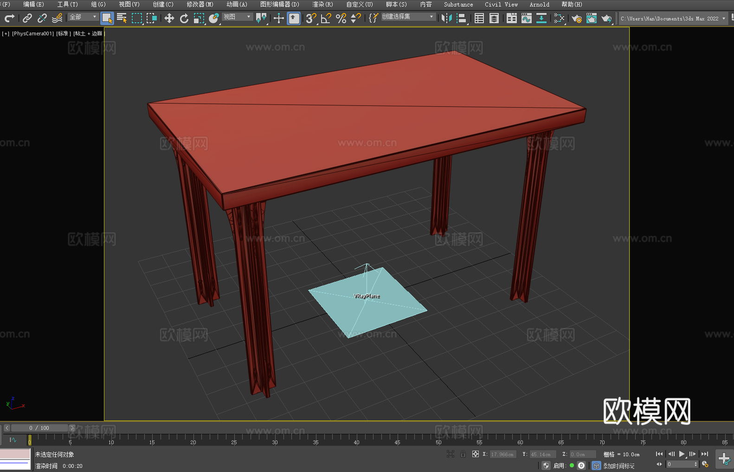
Task: Open 创建选择集 named selection dropdown
Action: coord(408,17)
